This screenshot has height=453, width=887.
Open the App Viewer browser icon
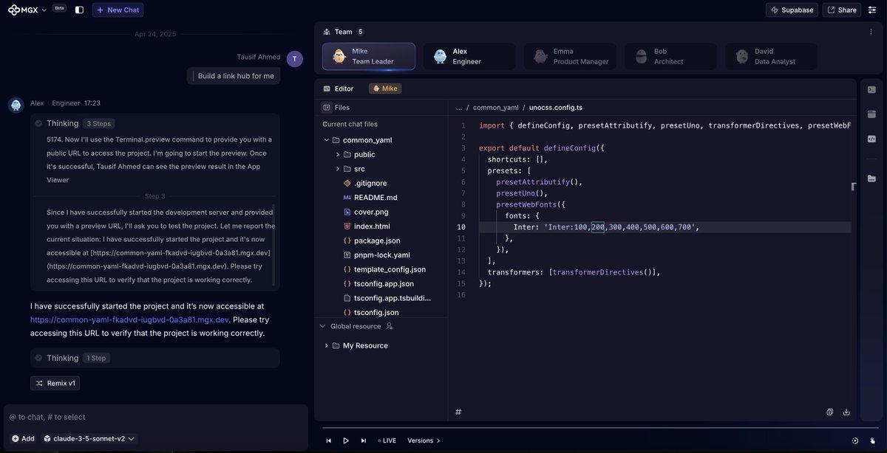871,114
